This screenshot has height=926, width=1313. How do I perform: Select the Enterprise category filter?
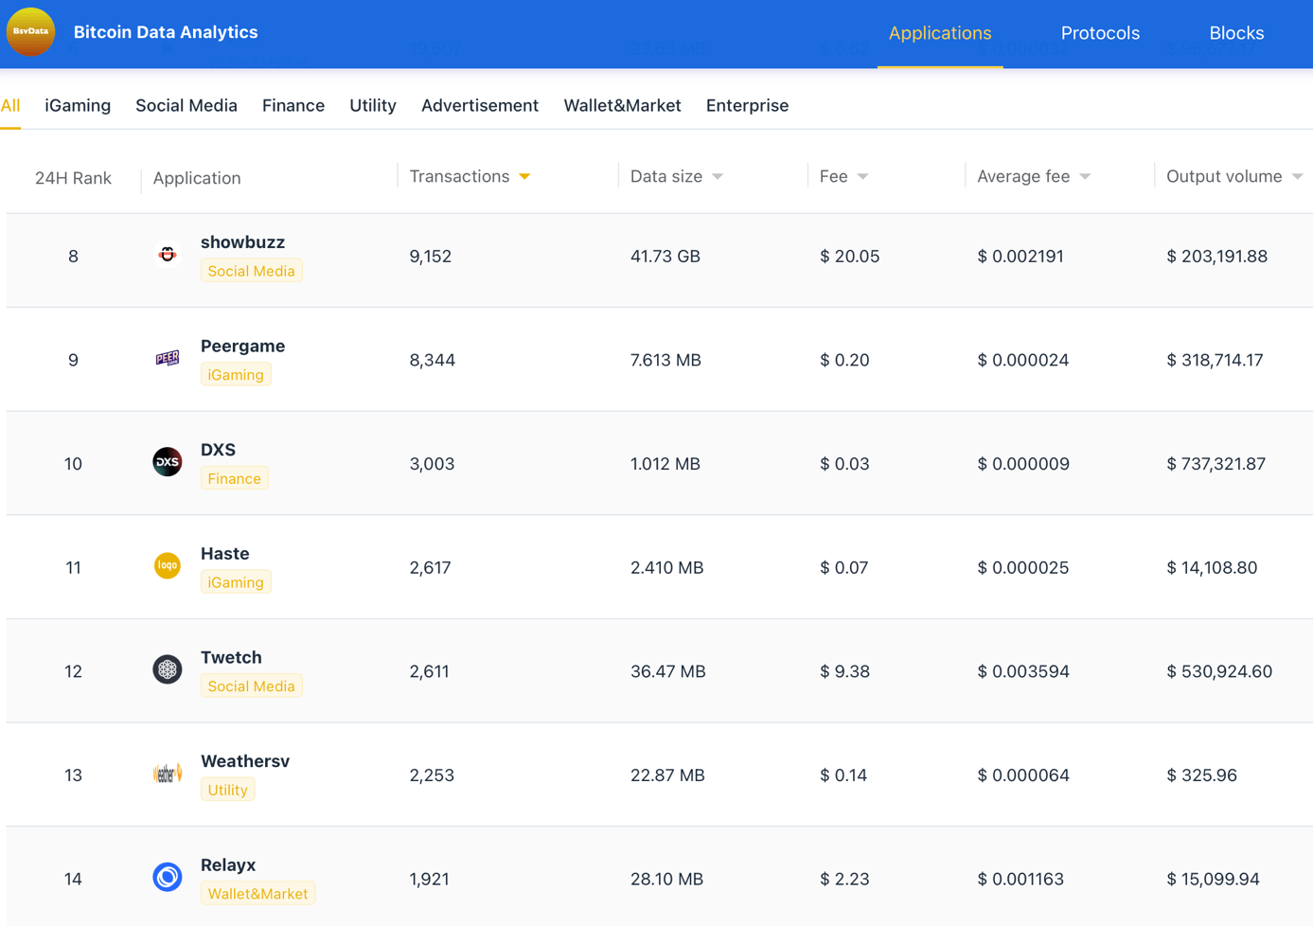747,105
